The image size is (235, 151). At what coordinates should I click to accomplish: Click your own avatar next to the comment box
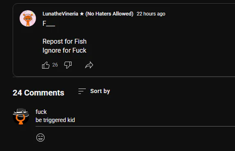(21, 116)
